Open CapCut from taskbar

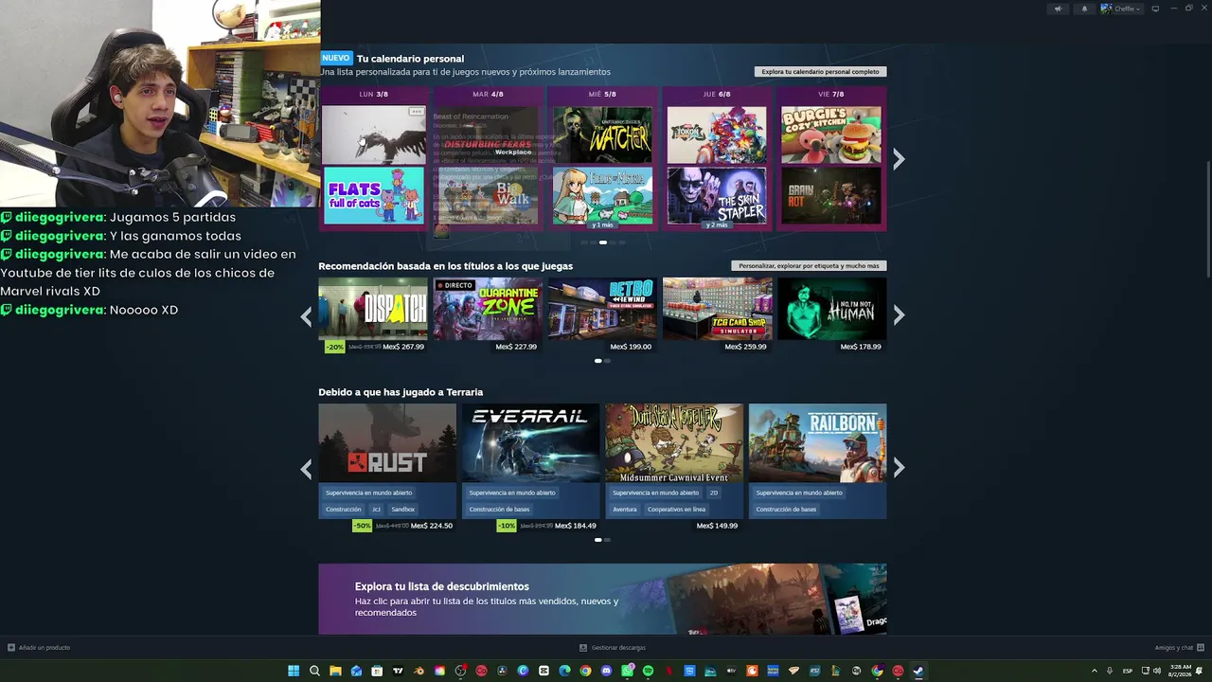click(x=544, y=671)
